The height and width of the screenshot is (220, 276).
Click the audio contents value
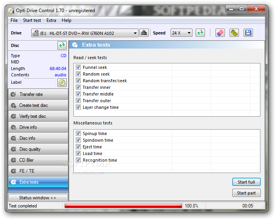61,75
